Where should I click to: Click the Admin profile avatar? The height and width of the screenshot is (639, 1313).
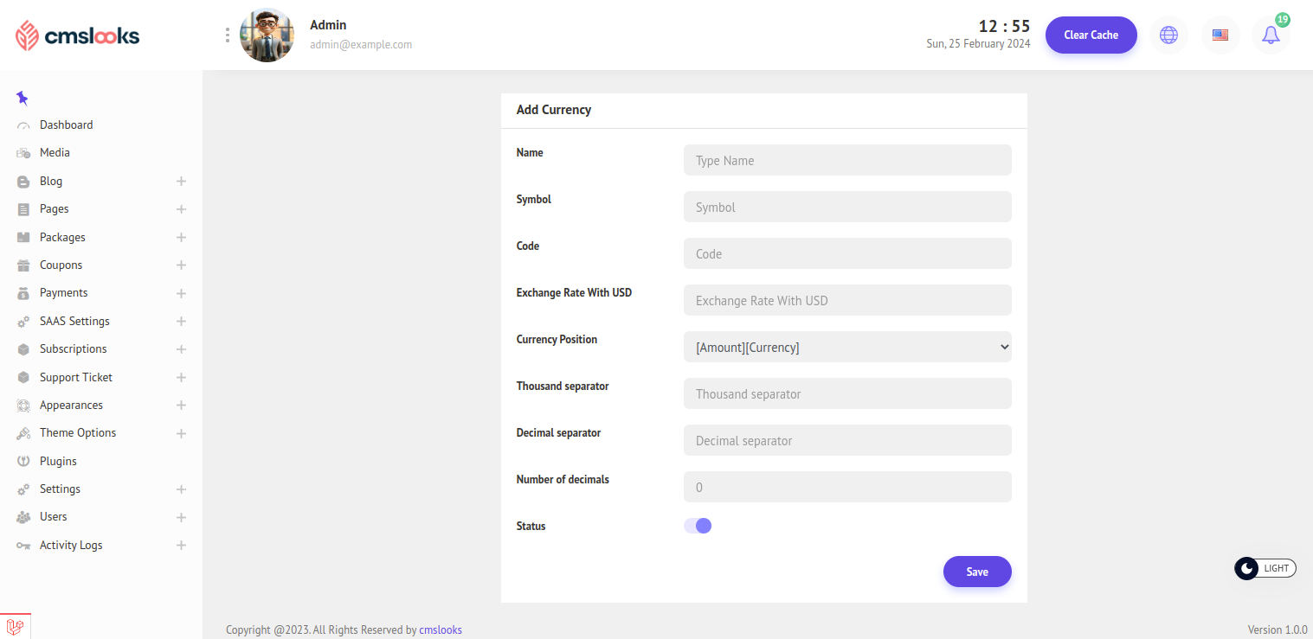pos(267,35)
